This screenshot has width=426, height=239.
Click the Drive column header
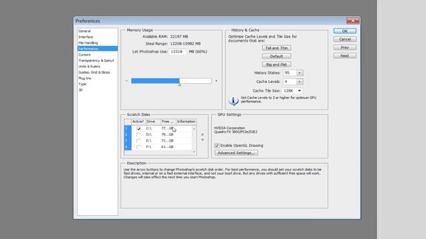tap(153, 121)
